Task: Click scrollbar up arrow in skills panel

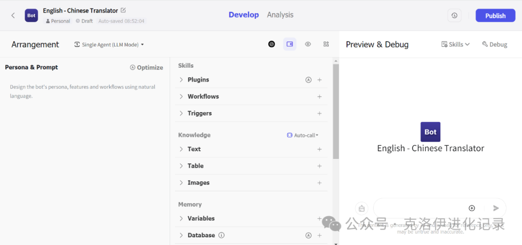Action: [x=336, y=61]
